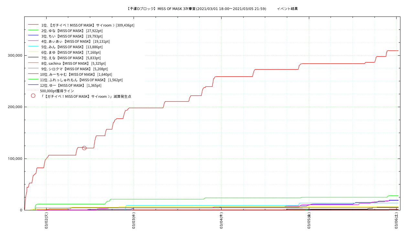
Task: Click the blue line swatch for 3位
Action: (33, 35)
